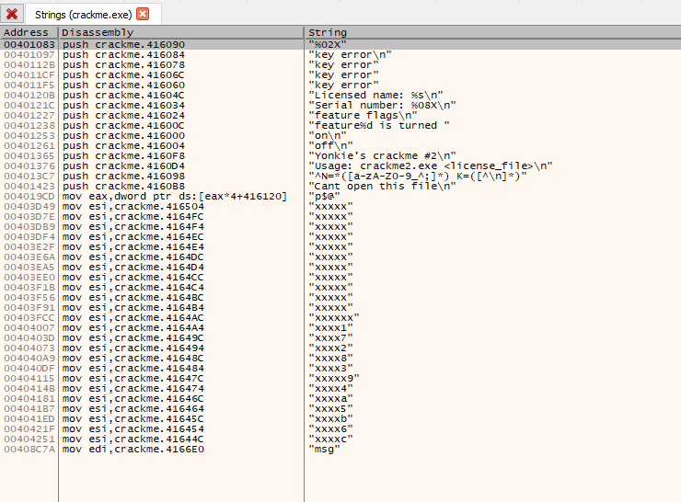Sort by the Address column header

(26, 32)
